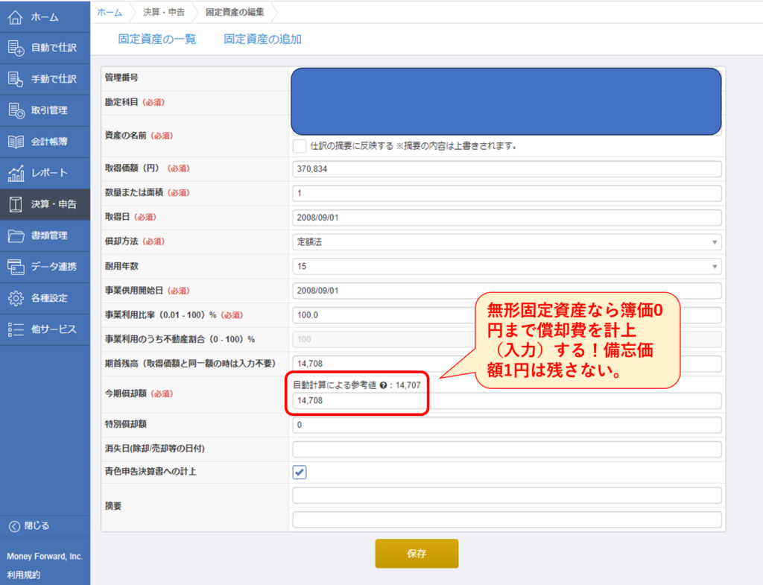This screenshot has width=763, height=585.
Task: Open the 自動で仕訳 sidebar icon
Action: tap(16, 48)
